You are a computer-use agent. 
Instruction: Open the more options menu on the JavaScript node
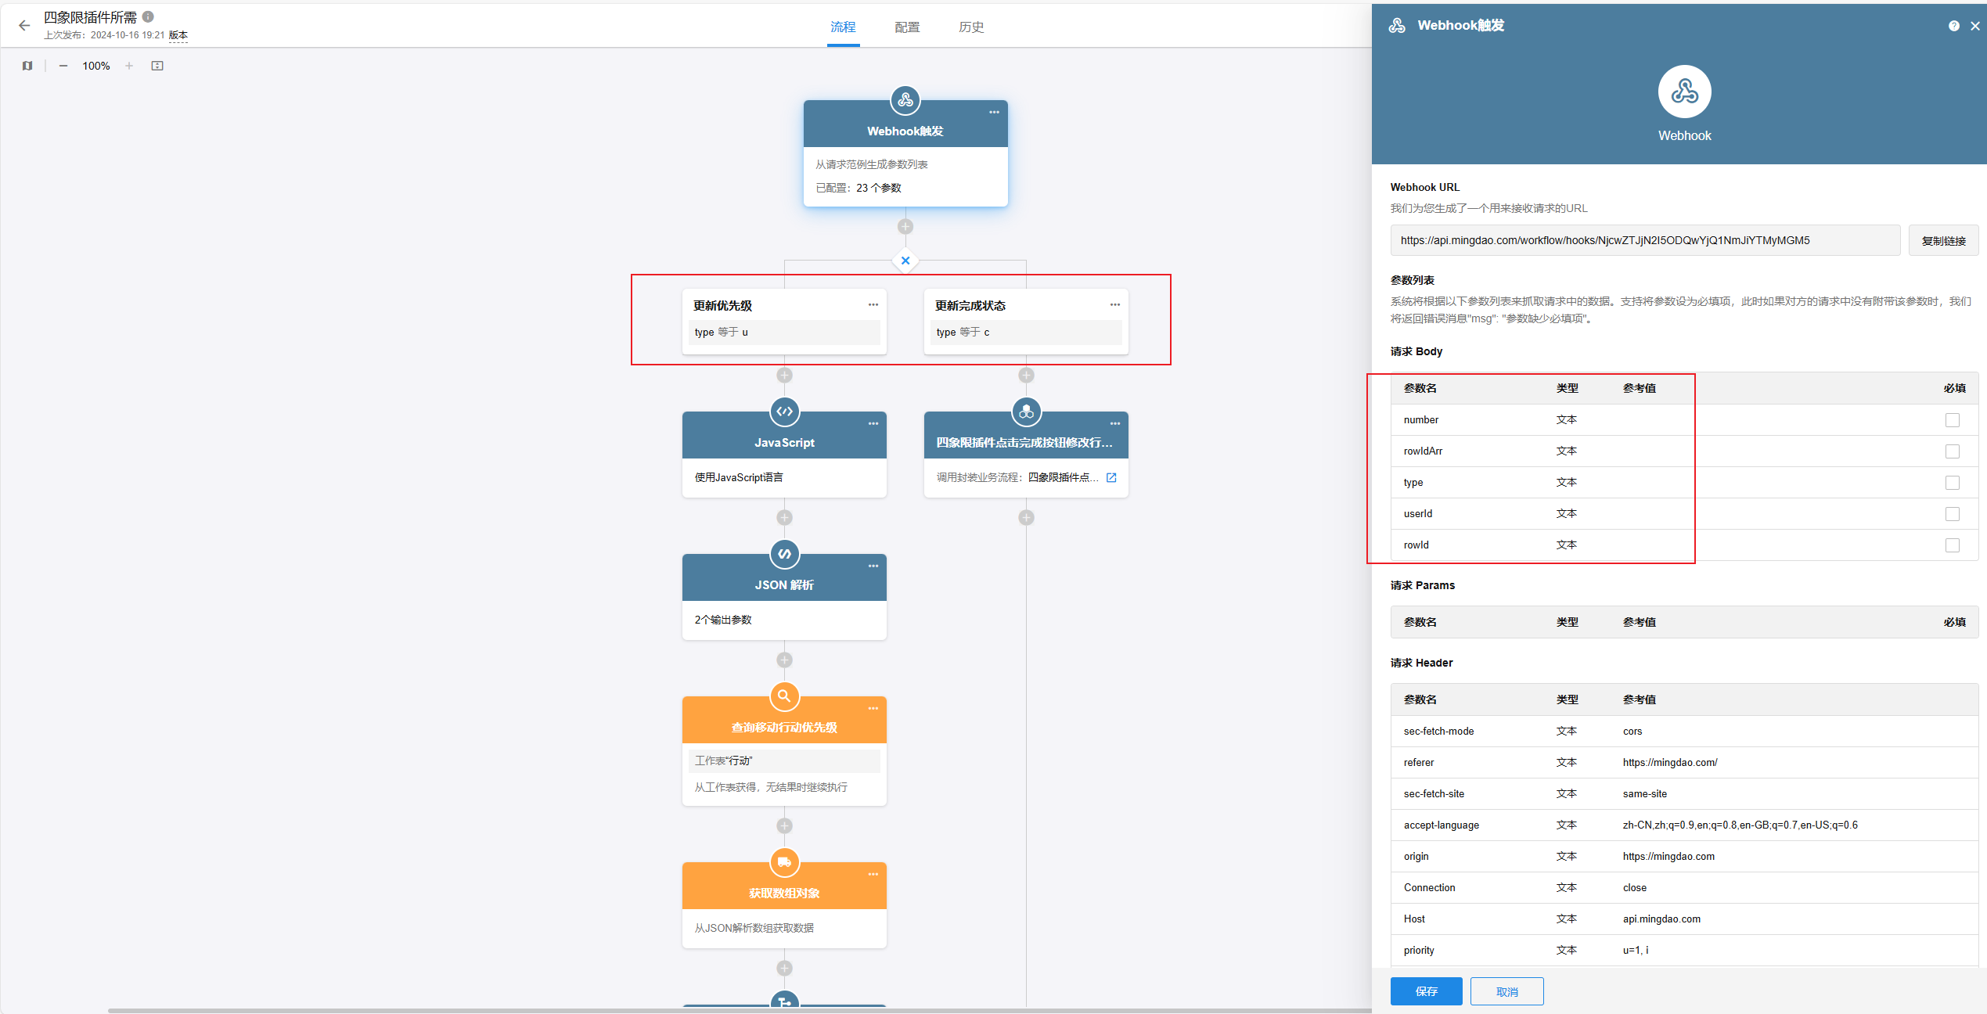(873, 423)
